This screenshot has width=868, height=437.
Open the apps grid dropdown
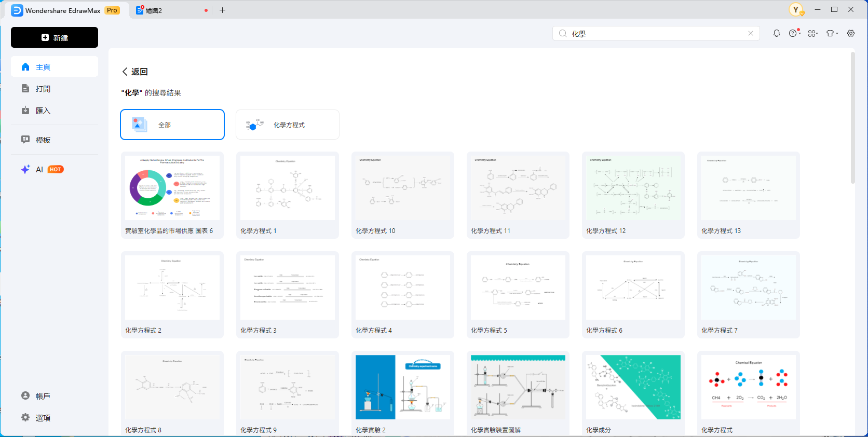coord(812,33)
